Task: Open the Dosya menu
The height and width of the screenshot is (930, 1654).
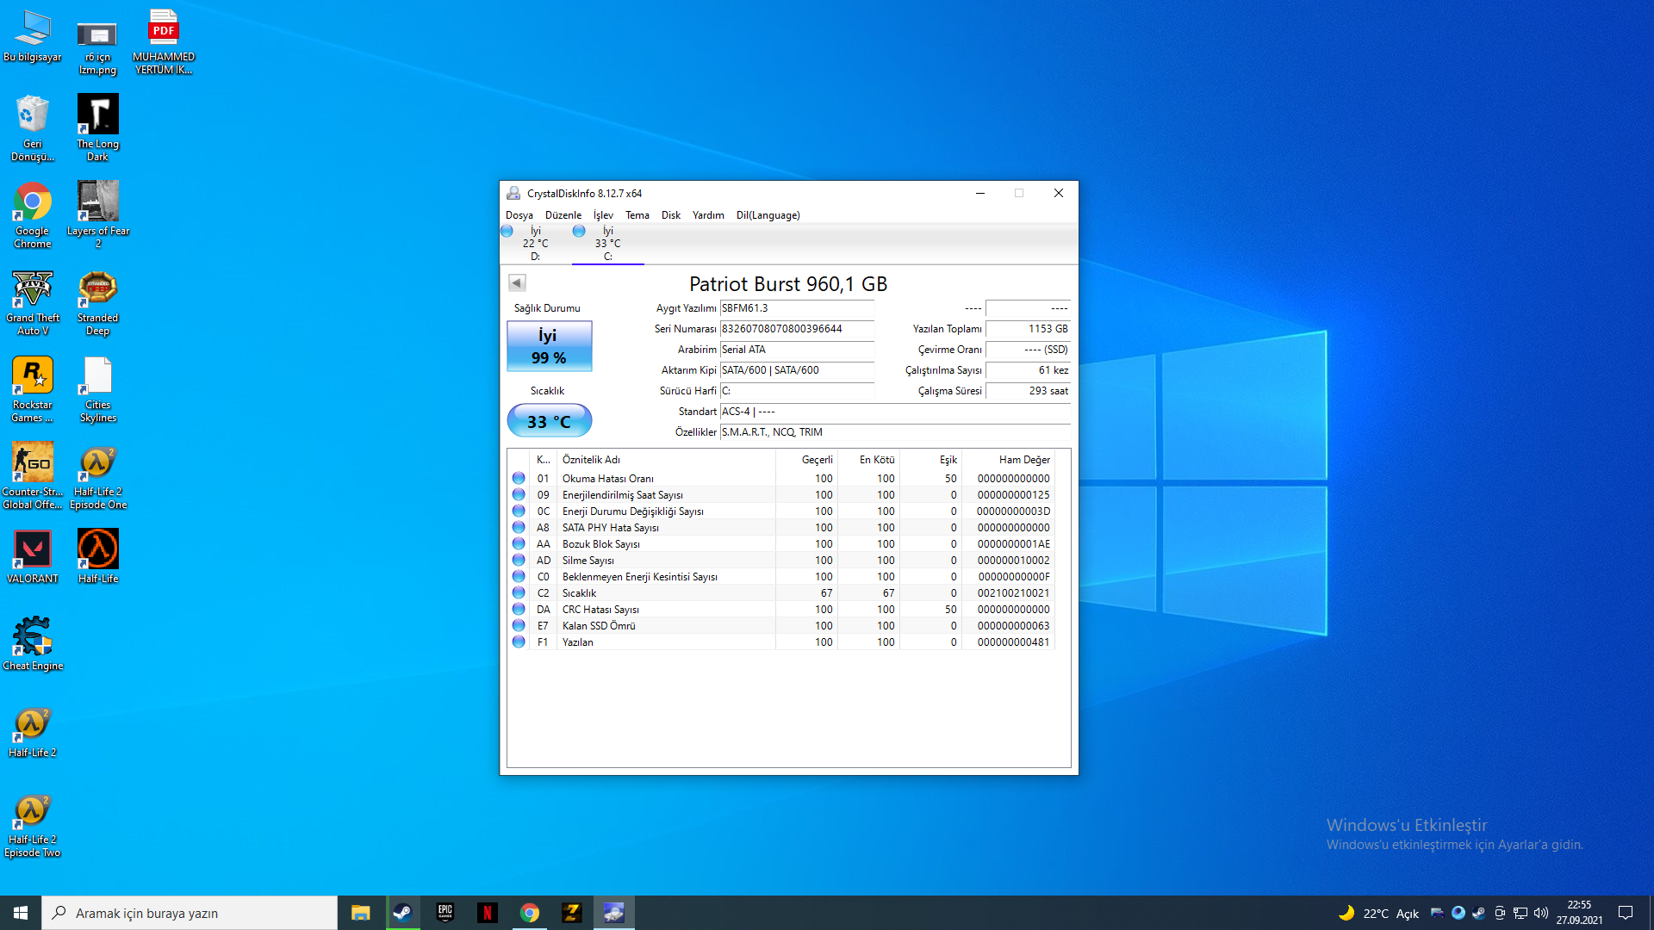Action: pyautogui.click(x=519, y=215)
